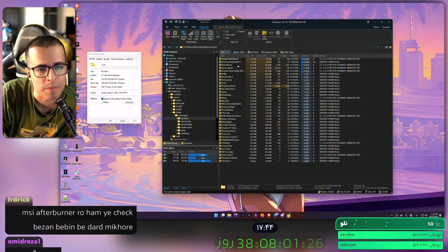Screen dimensions: 448x252
Task: Click the Videos icon in the folder tree
Action: [x=167, y=76]
